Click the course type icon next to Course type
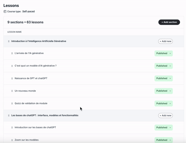The height and width of the screenshot is (143, 186). pyautogui.click(x=5, y=11)
